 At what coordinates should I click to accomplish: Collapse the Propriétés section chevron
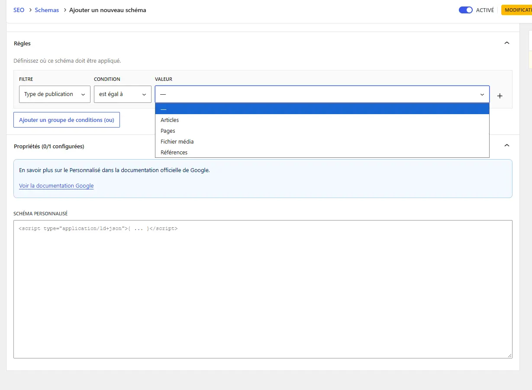507,146
